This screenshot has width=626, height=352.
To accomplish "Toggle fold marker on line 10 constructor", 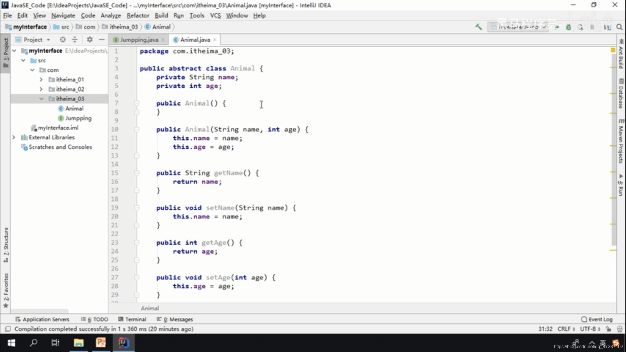I will (x=137, y=129).
